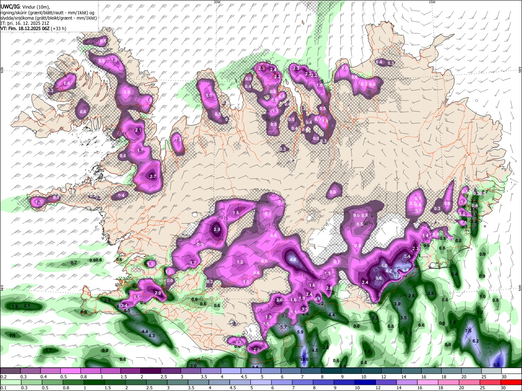Viewport: 522px width, 391px height.
Task: Click the 10.6 rainfall value on the map
Action: 304,359
